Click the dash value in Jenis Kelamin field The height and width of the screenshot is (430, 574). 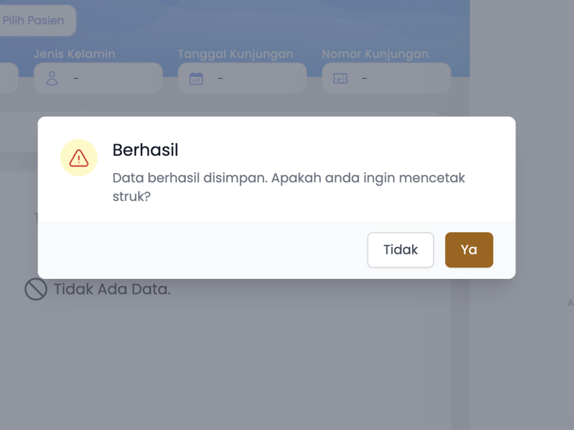[x=76, y=78]
